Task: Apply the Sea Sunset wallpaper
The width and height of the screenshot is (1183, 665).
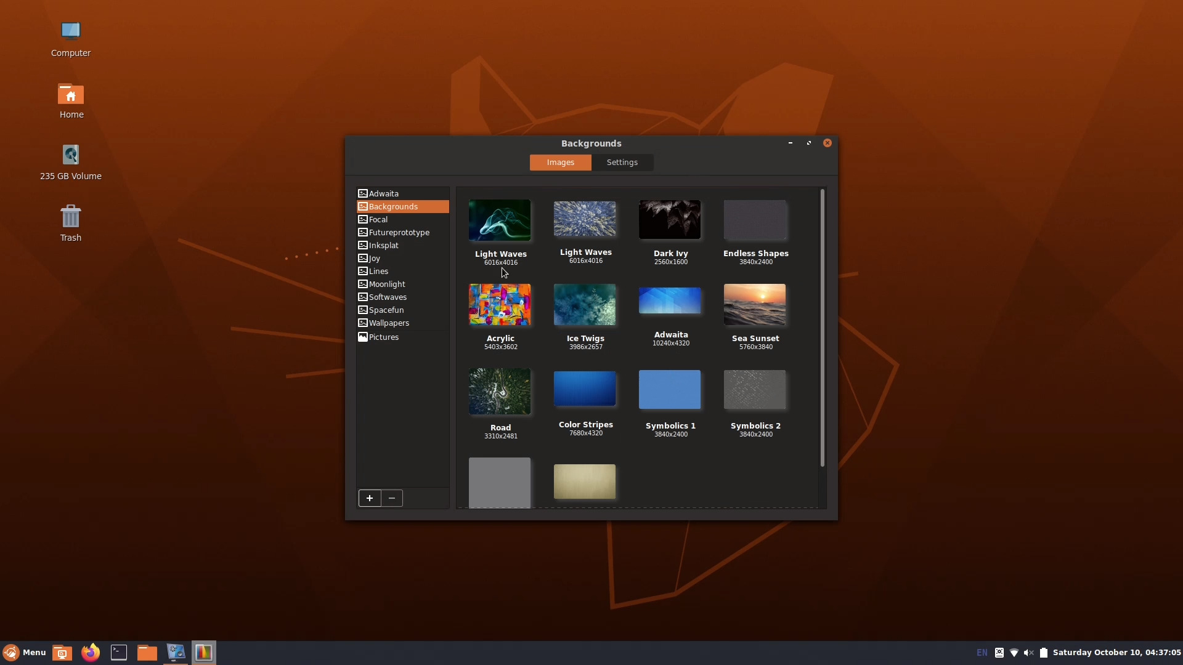Action: 755,305
